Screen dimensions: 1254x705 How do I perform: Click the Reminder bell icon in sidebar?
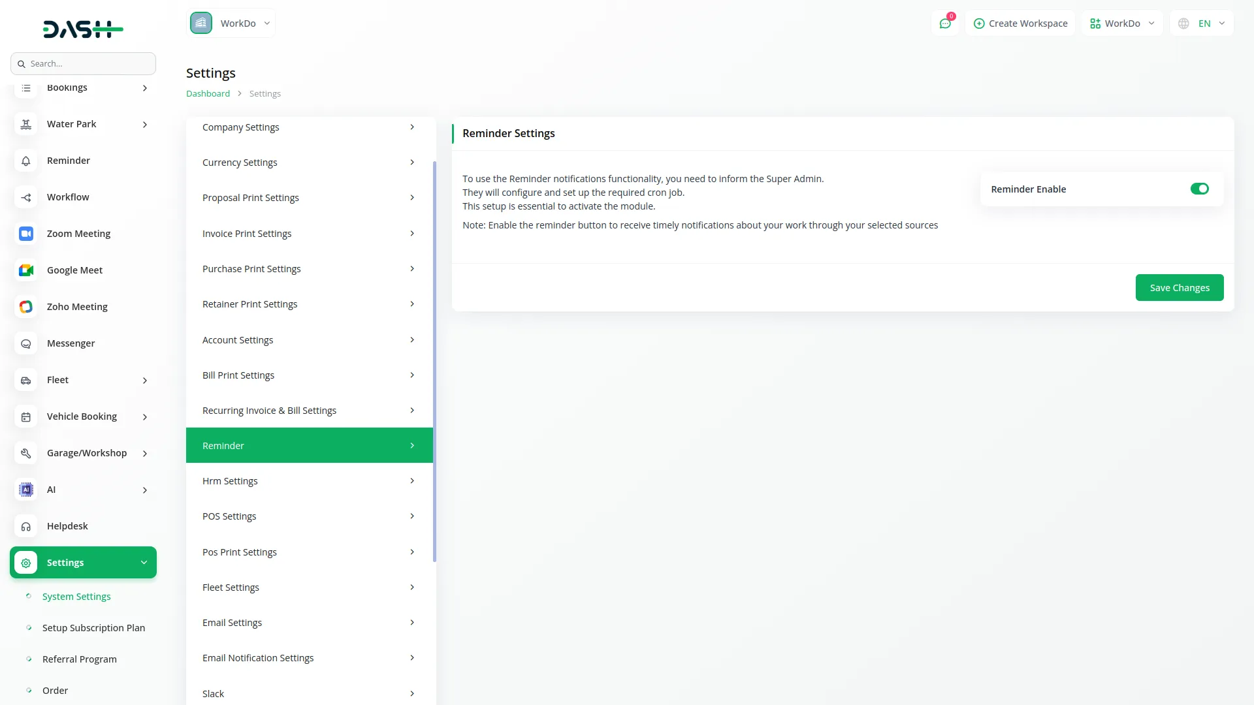(x=26, y=161)
